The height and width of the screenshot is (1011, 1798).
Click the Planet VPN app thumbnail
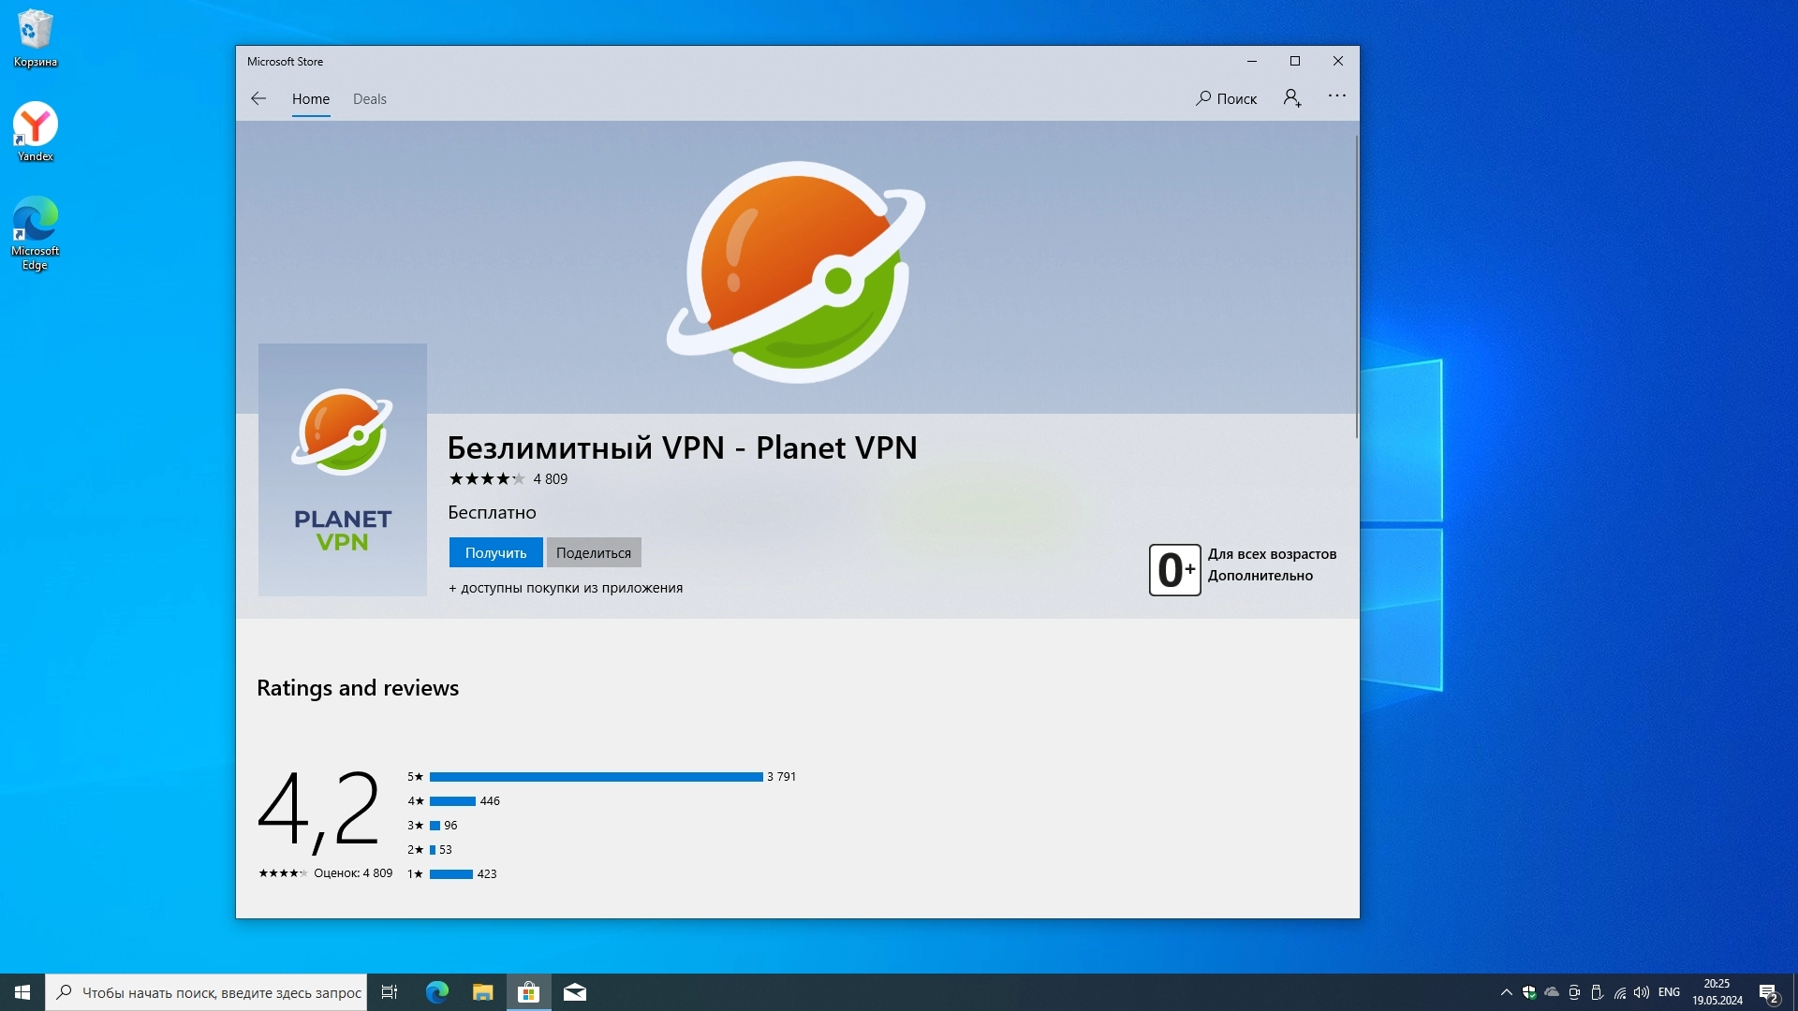(343, 469)
